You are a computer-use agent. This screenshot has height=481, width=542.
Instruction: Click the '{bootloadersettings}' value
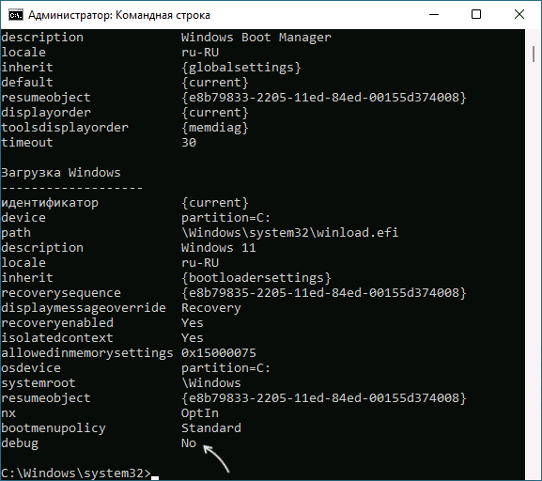pos(256,278)
